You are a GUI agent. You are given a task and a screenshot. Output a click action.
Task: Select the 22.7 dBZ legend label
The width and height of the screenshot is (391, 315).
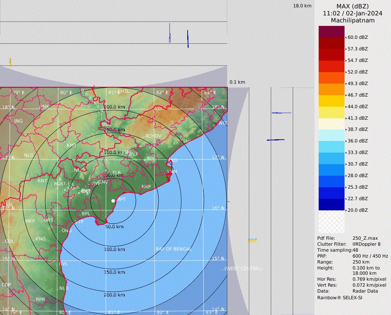[357, 198]
